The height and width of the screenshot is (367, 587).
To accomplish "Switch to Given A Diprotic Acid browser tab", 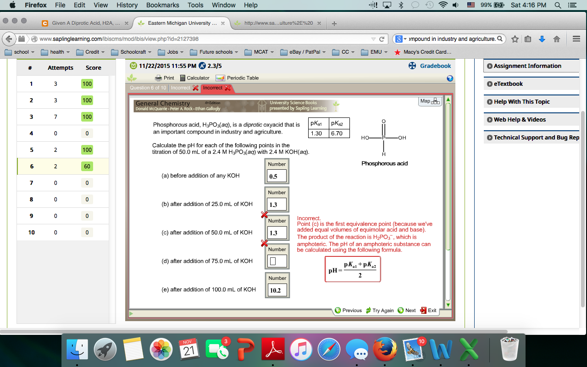I will click(x=85, y=23).
